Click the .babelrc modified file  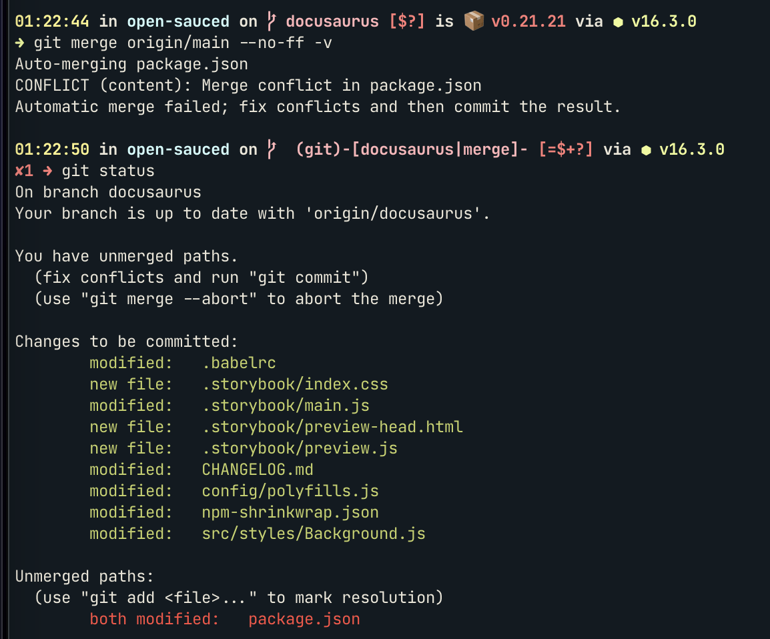[x=239, y=363]
